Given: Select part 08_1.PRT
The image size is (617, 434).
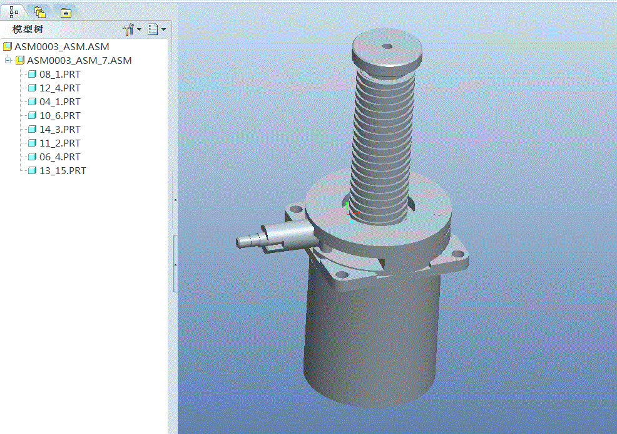Looking at the screenshot, I should [60, 74].
